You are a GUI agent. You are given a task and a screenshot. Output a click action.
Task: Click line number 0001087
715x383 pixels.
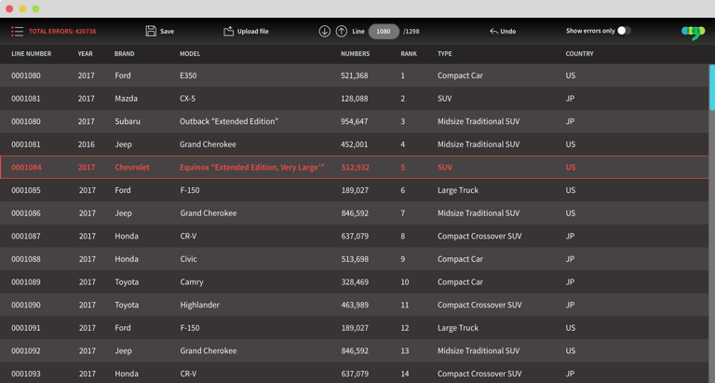(x=26, y=236)
